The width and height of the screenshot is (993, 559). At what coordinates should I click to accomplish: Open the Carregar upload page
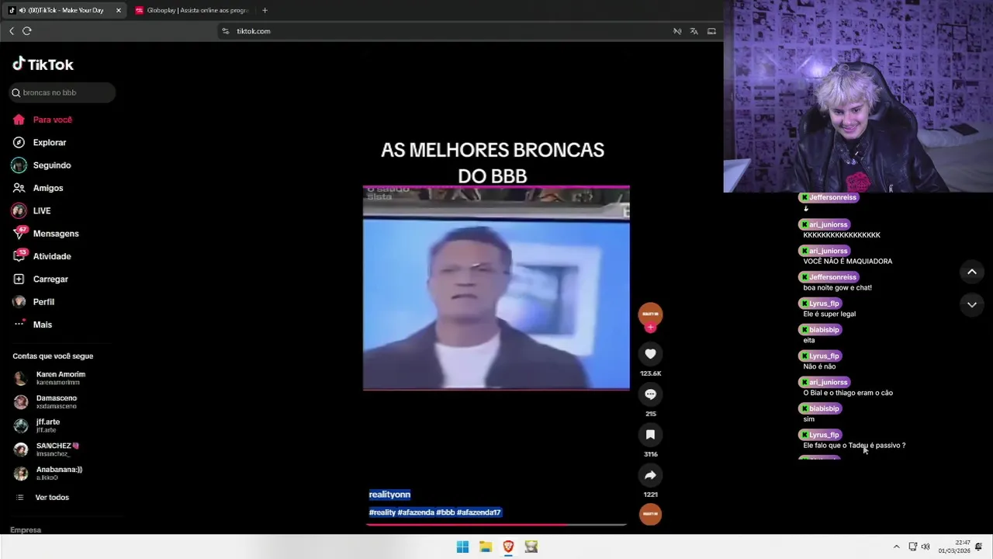point(40,279)
